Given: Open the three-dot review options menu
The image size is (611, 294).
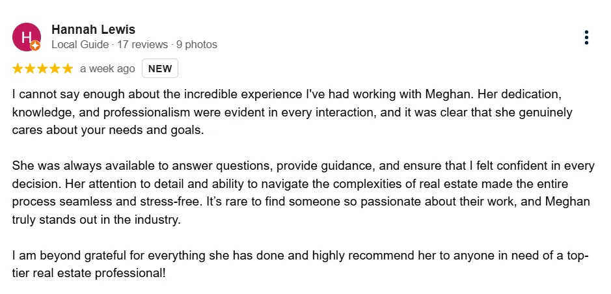Looking at the screenshot, I should click(586, 37).
